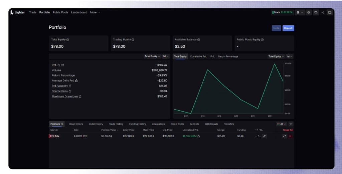Open the All markets filter dropdown
The image size is (342, 174).
coord(281,124)
